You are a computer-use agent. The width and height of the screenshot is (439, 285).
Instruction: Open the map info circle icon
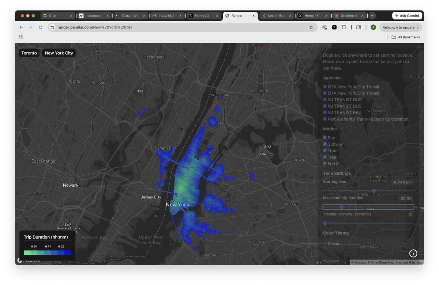pyautogui.click(x=413, y=253)
